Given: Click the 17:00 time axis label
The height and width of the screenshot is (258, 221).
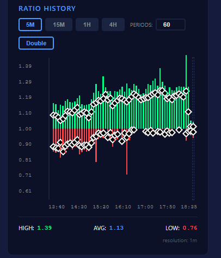Looking at the screenshot, I should coord(145,207).
